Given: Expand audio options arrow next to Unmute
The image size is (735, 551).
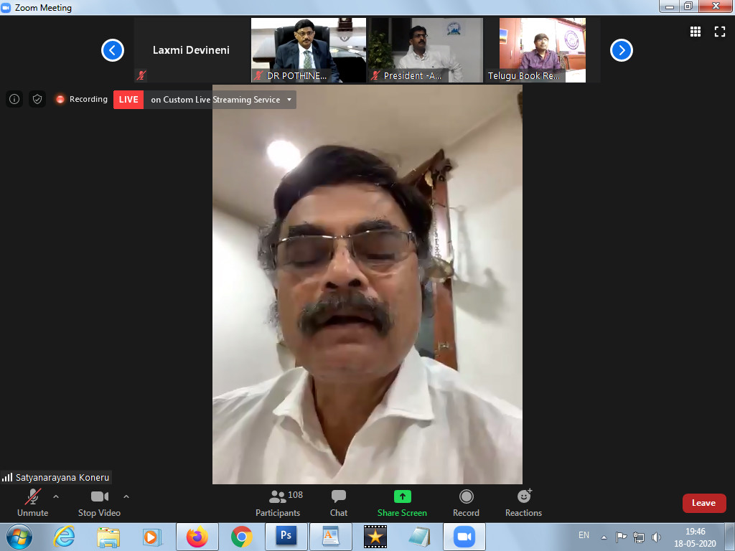Looking at the screenshot, I should [x=56, y=496].
